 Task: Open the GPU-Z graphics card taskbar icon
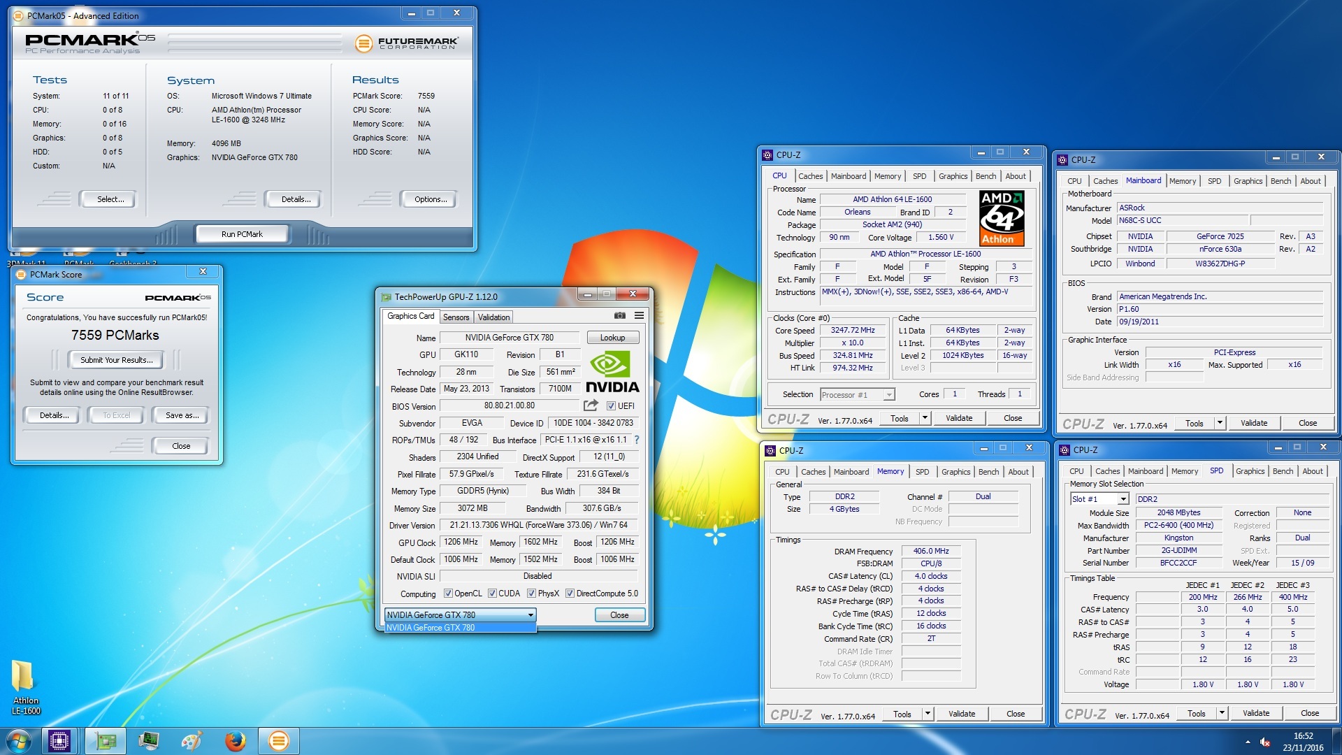(106, 741)
